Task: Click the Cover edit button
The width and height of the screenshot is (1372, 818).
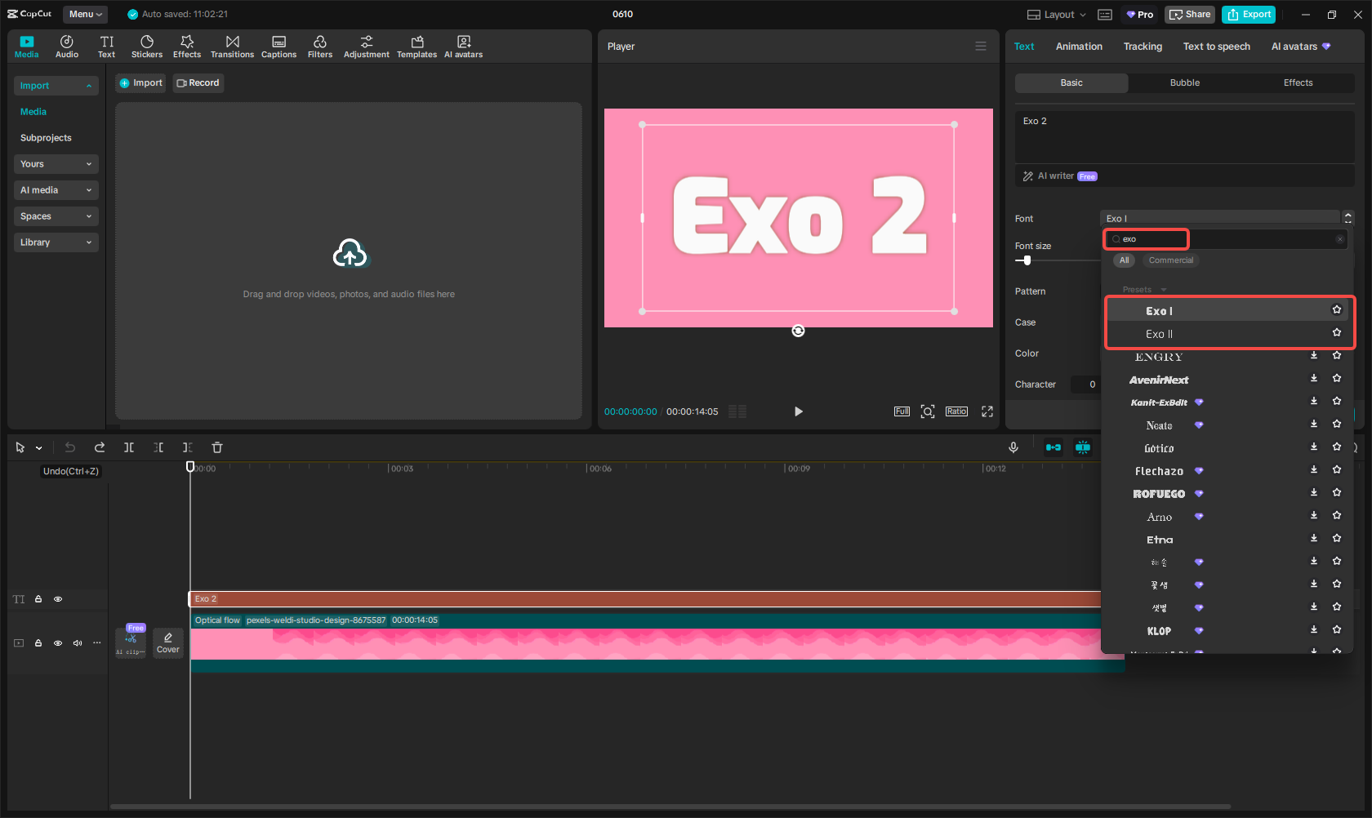Action: (168, 642)
